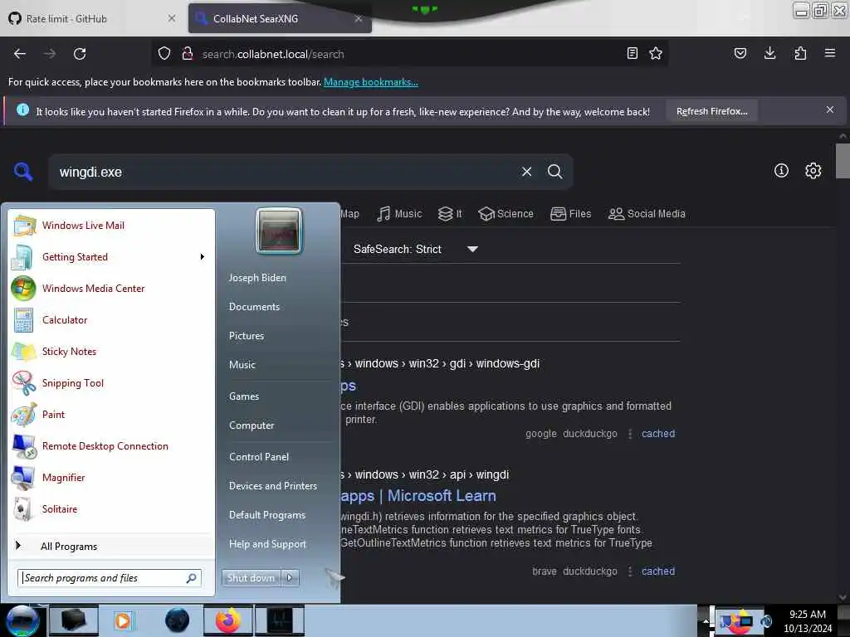The image size is (850, 637).
Task: Click the padlock site security icon
Action: (x=188, y=54)
